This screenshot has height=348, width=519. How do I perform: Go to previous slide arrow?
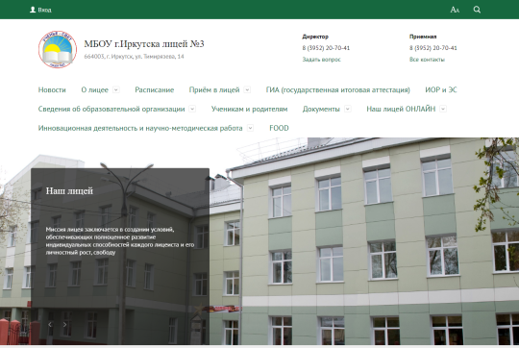pyautogui.click(x=50, y=325)
